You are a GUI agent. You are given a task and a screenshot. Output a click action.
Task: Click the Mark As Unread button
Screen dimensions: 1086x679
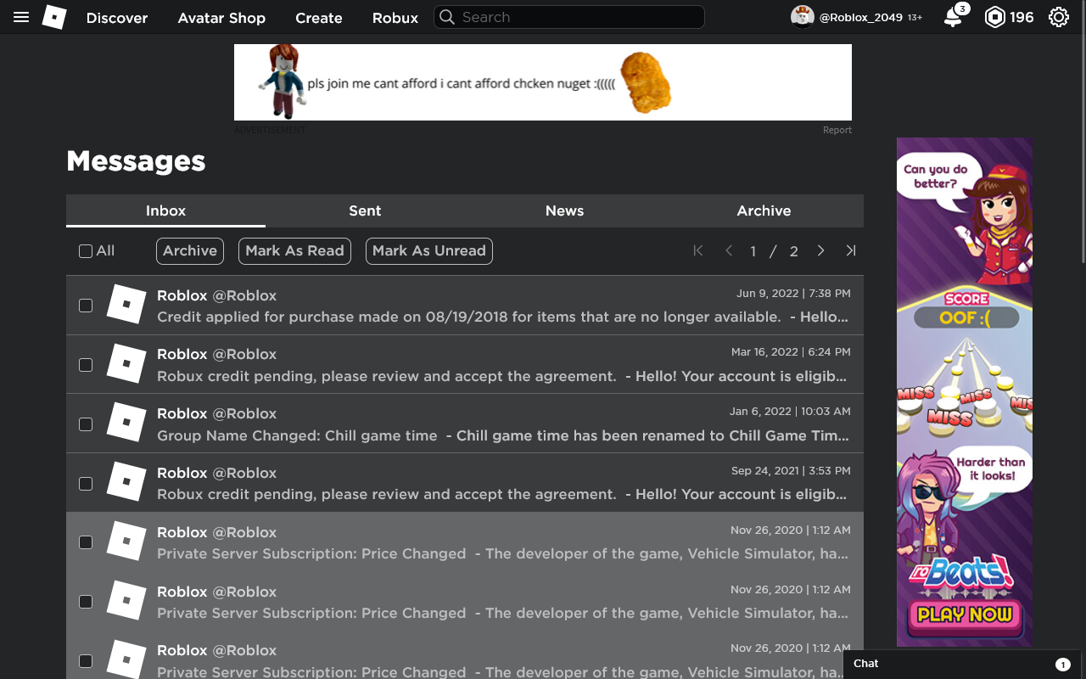pos(428,250)
